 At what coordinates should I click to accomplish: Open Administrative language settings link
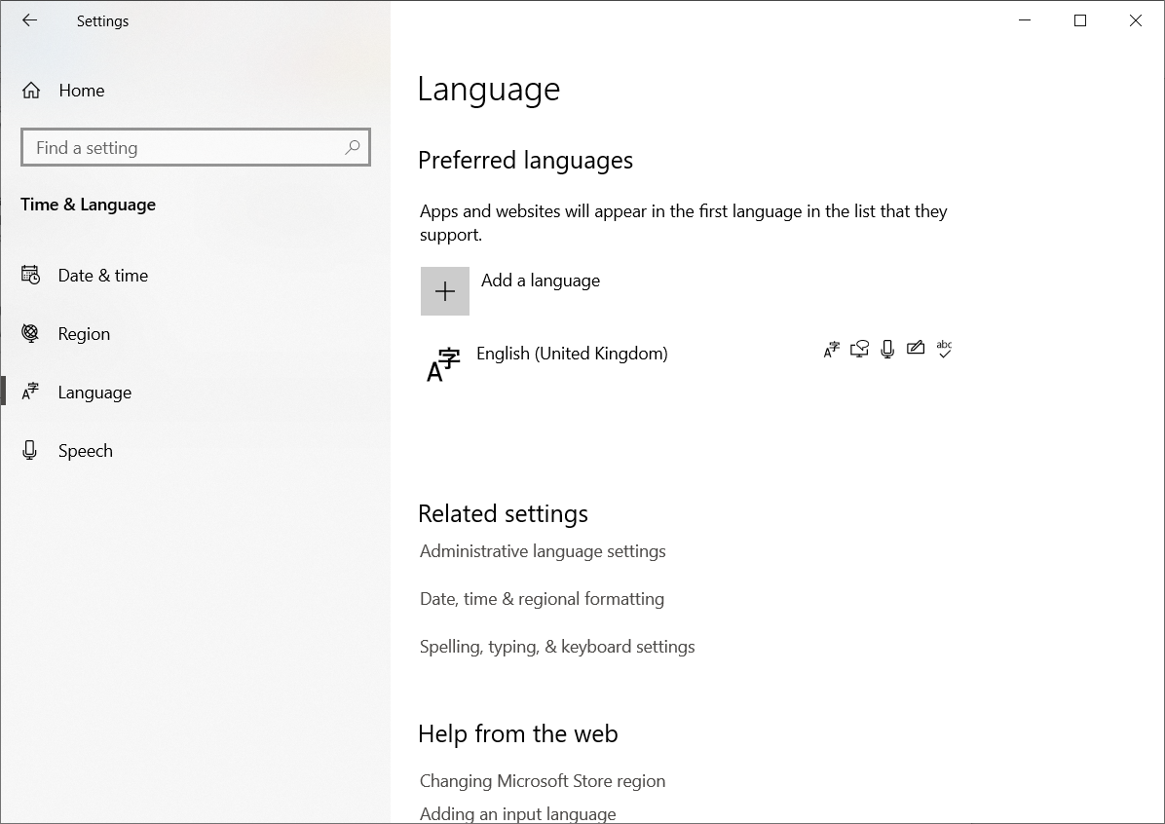pos(543,551)
